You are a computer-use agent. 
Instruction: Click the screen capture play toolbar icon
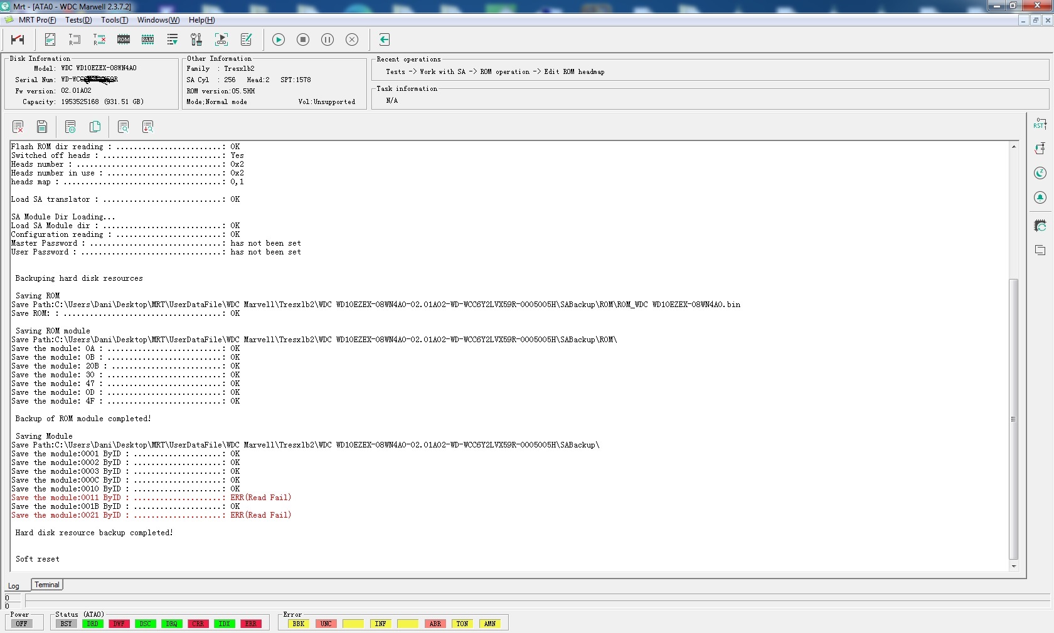(221, 39)
